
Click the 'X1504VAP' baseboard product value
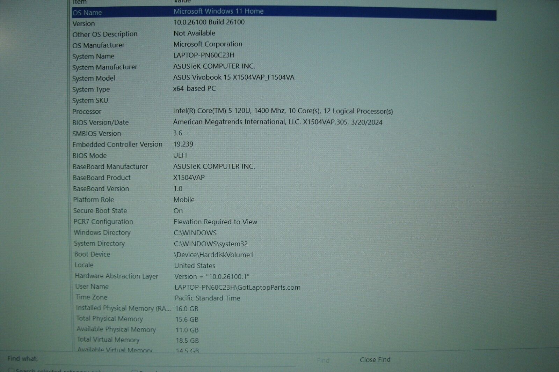tap(189, 177)
